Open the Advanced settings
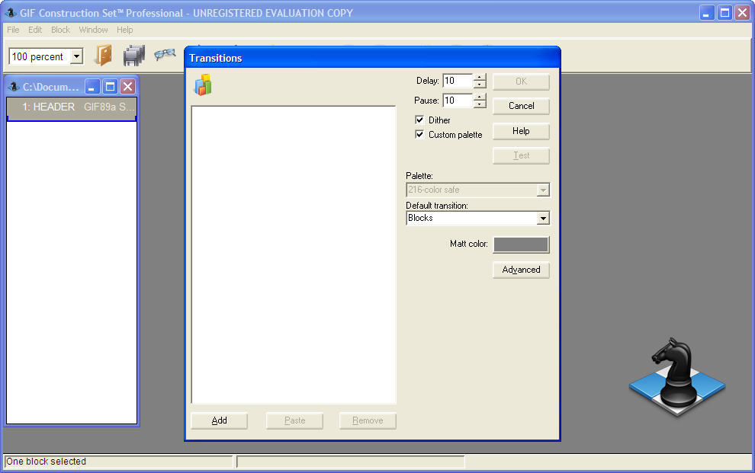 pos(521,270)
